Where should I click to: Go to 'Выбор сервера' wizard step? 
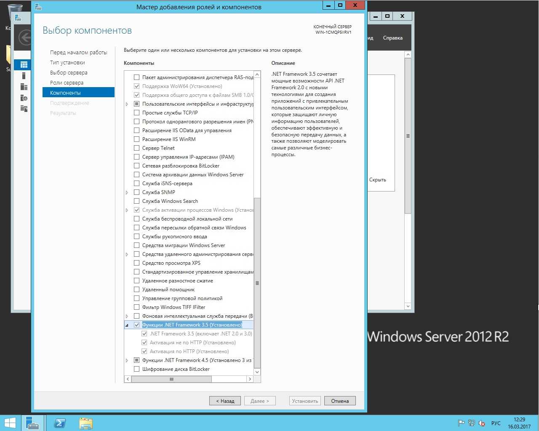tap(69, 73)
